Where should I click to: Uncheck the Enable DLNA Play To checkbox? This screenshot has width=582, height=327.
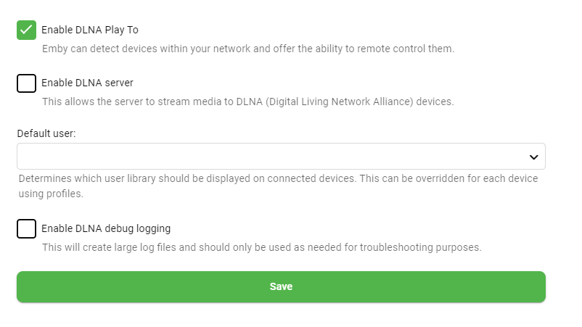tap(26, 30)
